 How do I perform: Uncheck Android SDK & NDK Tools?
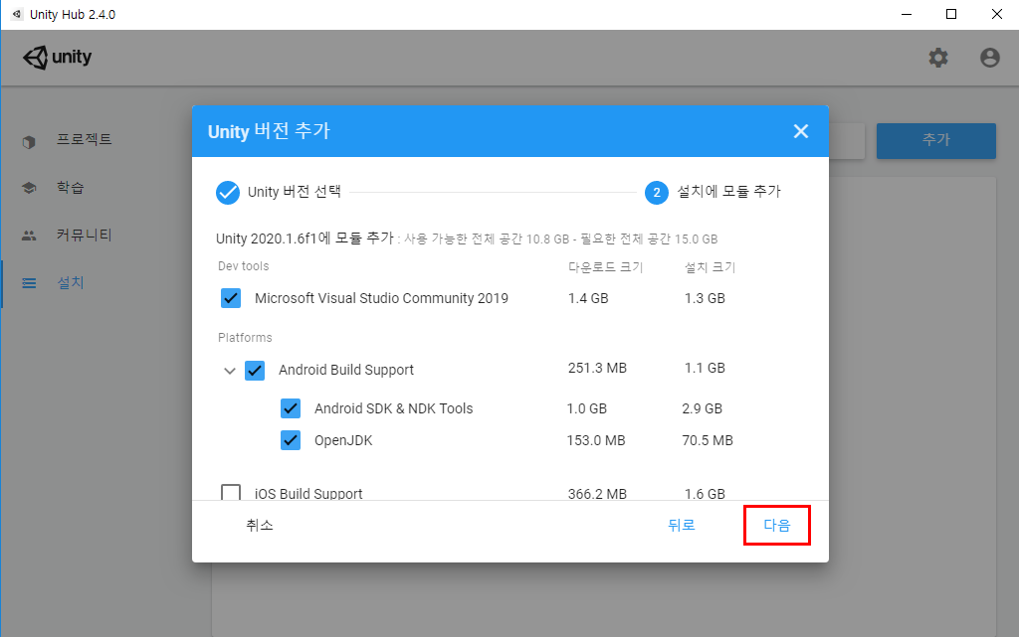pos(291,408)
